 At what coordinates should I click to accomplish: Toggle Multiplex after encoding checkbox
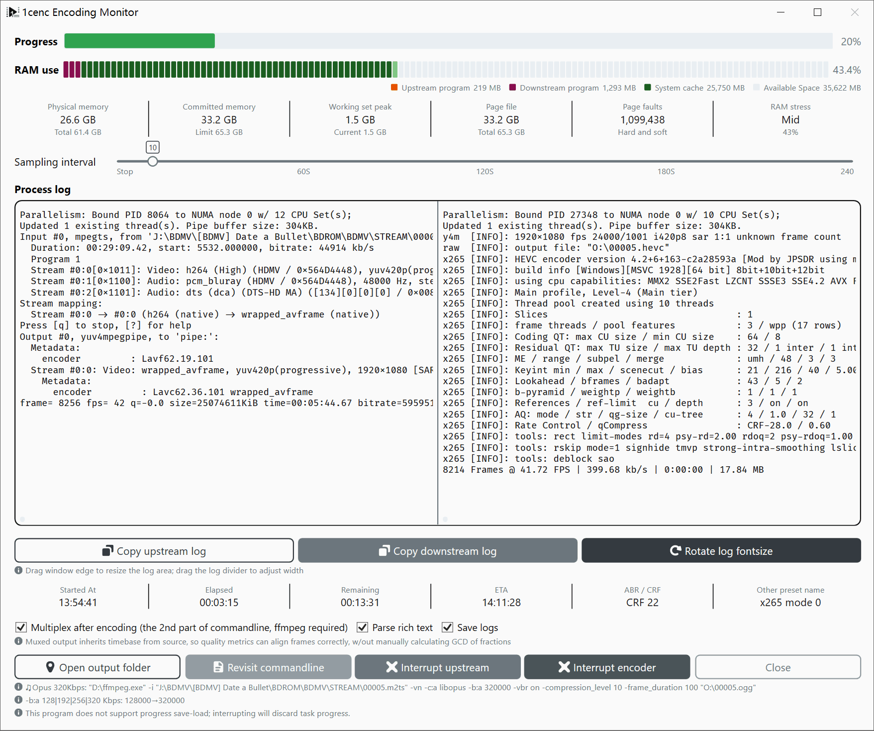[x=21, y=627]
